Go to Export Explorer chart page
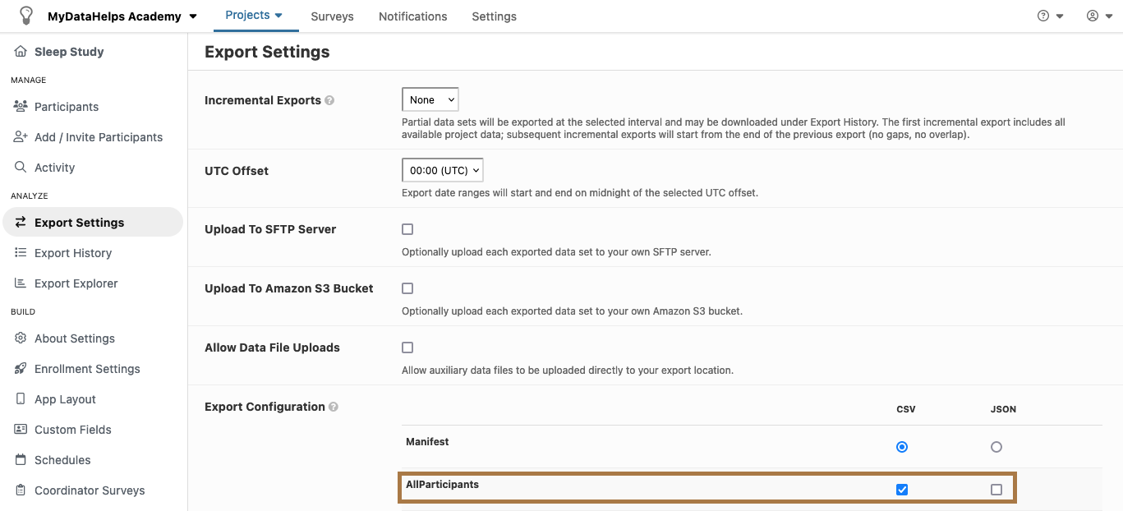Viewport: 1123px width, 511px height. [x=76, y=283]
